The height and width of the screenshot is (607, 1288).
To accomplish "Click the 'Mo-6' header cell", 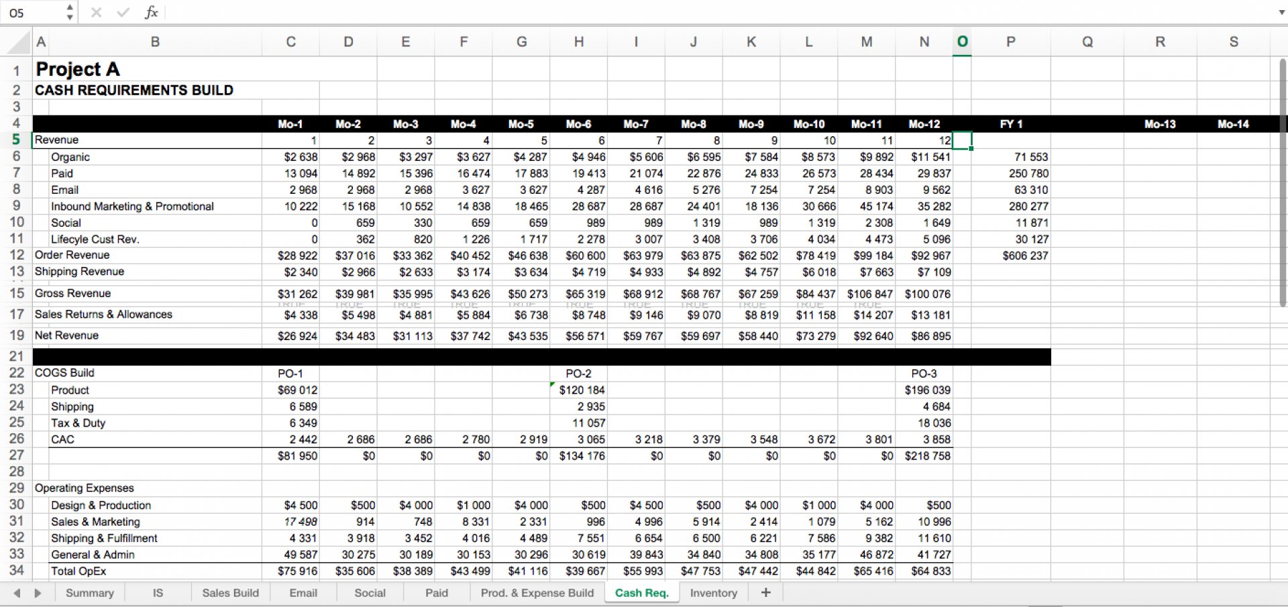I will tap(578, 124).
